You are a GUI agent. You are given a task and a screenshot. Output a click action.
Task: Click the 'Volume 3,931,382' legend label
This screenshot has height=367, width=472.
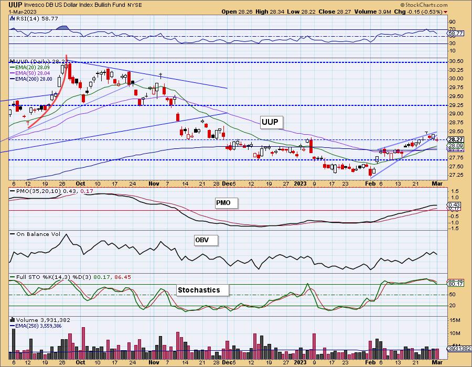point(43,320)
